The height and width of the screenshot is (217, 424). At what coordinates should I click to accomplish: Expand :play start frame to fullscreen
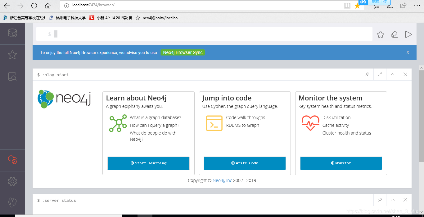(x=380, y=74)
